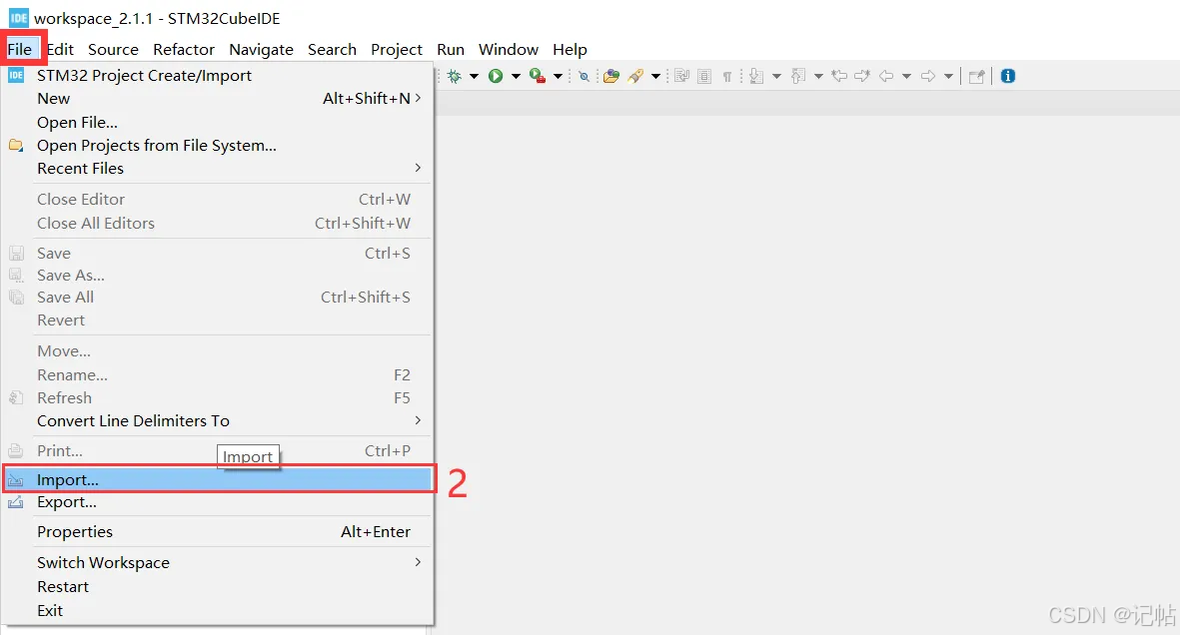Click the Refresh menu entry
The height and width of the screenshot is (635, 1180).
click(x=218, y=398)
